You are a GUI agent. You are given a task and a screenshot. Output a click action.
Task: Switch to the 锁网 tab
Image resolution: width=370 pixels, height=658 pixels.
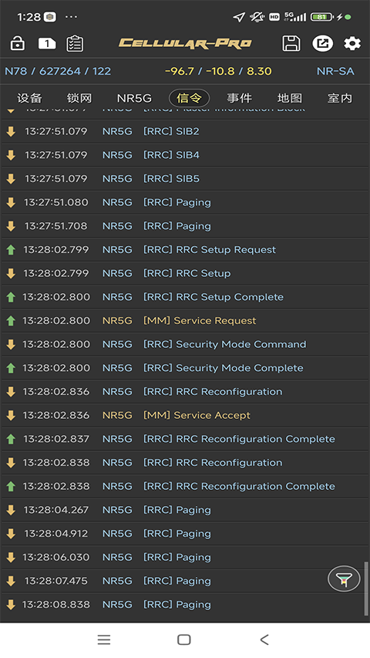(79, 98)
